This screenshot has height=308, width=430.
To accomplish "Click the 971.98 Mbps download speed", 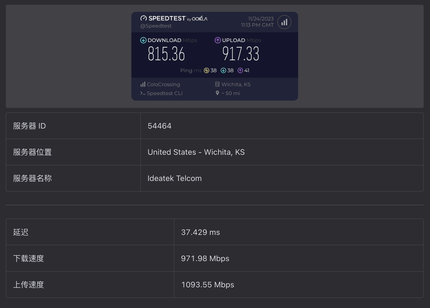I will (205, 258).
